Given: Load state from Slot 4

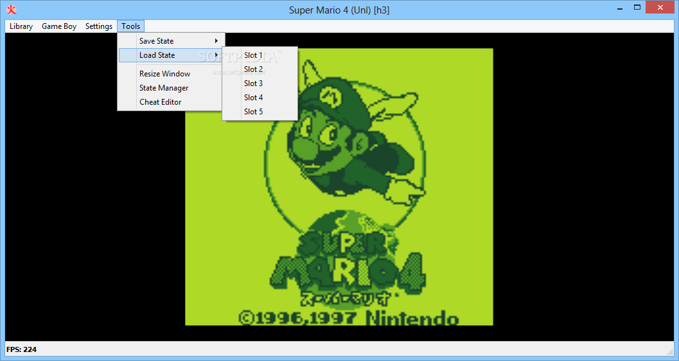Looking at the screenshot, I should pos(260,98).
